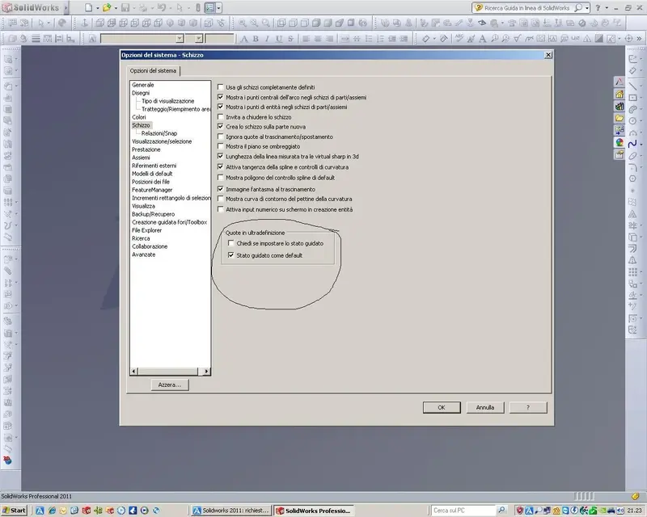Enable 'Ignora quote al trascinamento/spostamento' checkbox
Viewport: 647px width, 517px height.
[x=220, y=137]
